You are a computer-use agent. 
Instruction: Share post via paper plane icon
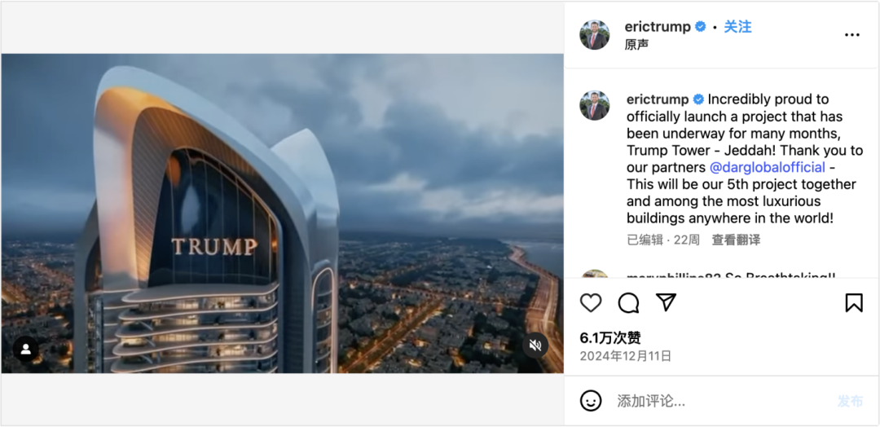point(666,302)
